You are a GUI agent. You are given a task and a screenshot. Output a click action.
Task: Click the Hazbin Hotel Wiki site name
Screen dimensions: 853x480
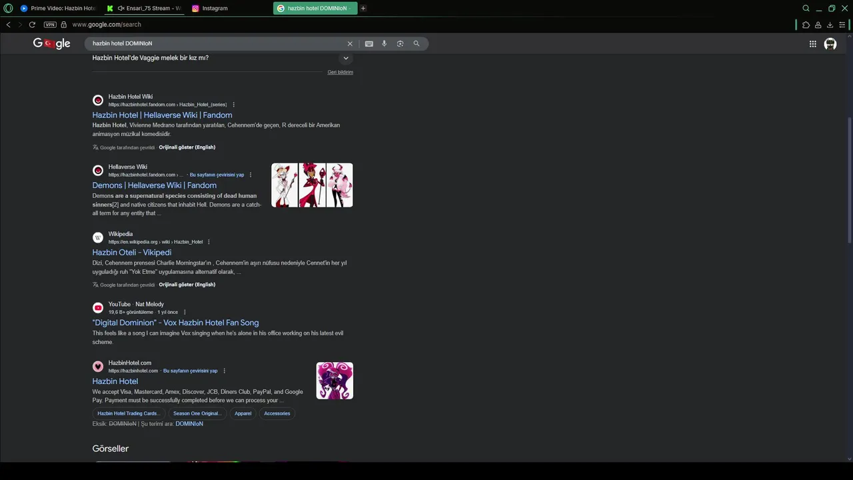[131, 97]
